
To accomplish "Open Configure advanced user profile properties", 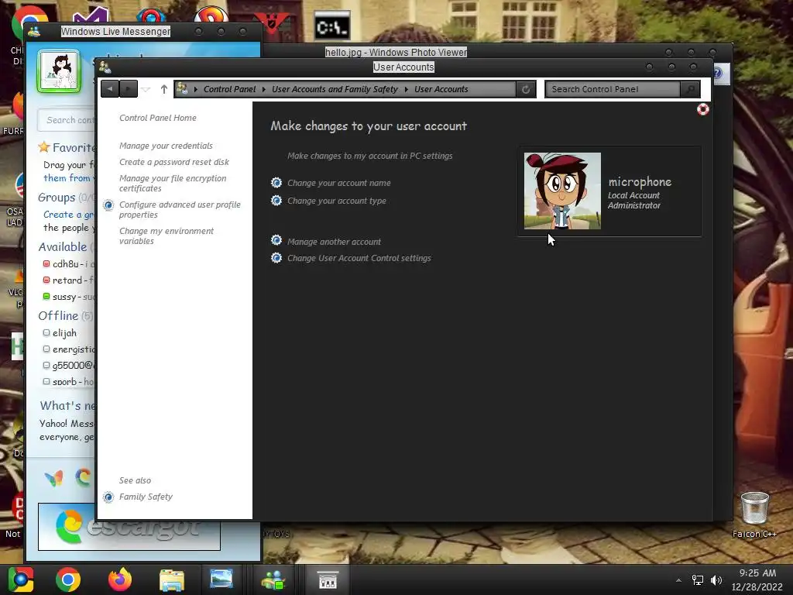I will pyautogui.click(x=180, y=209).
